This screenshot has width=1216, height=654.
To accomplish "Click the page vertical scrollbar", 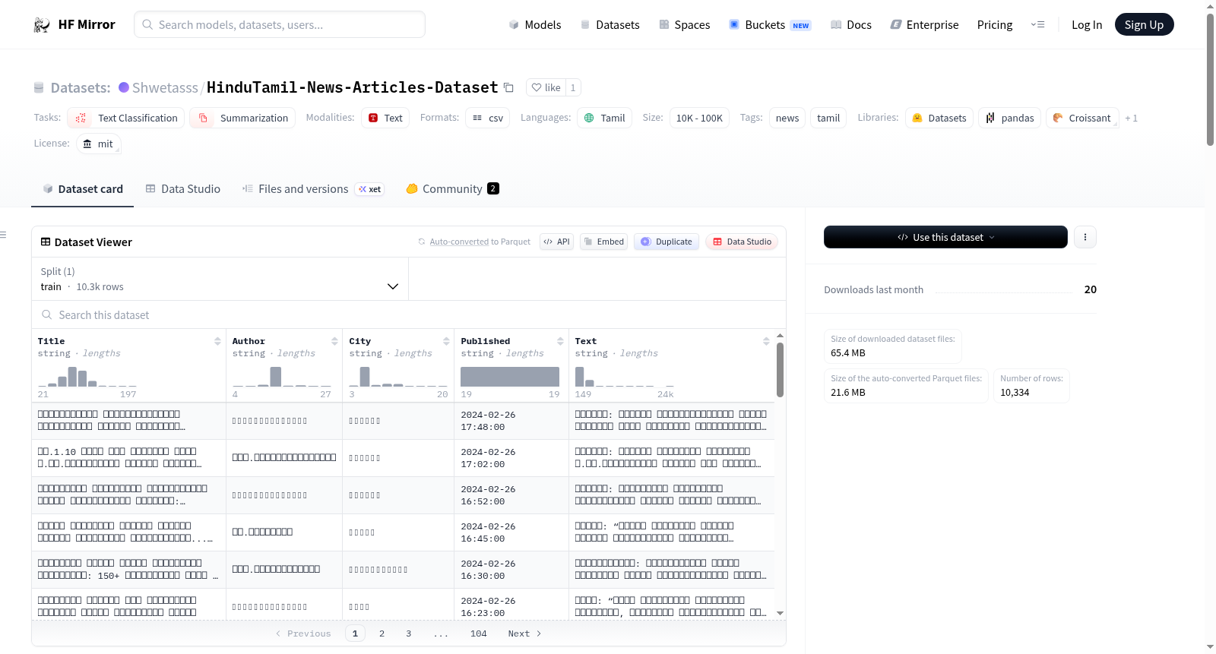I will (x=1210, y=80).
